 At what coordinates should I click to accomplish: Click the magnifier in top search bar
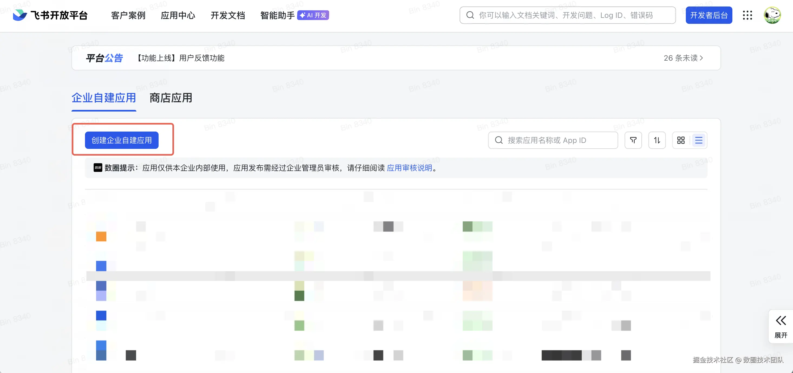coord(470,15)
